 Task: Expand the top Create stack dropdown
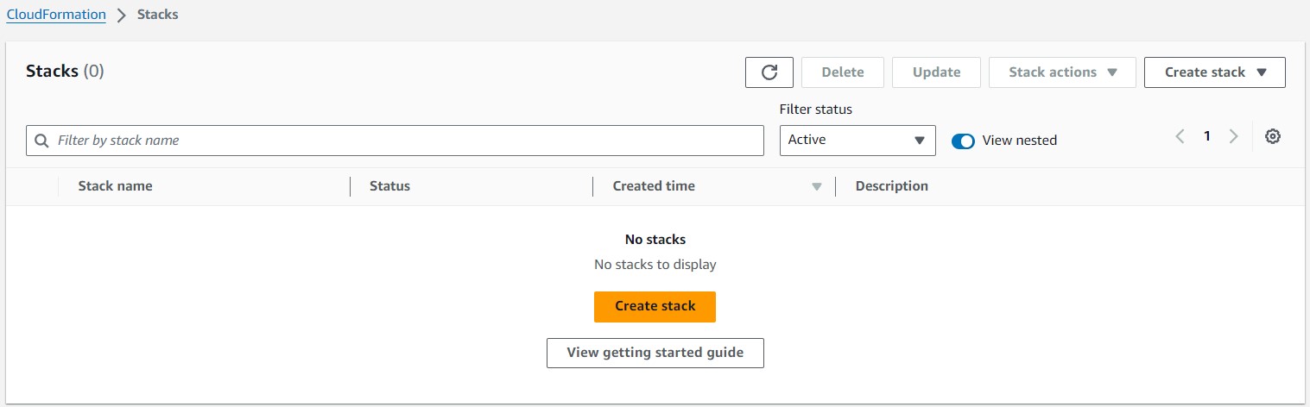click(1214, 72)
